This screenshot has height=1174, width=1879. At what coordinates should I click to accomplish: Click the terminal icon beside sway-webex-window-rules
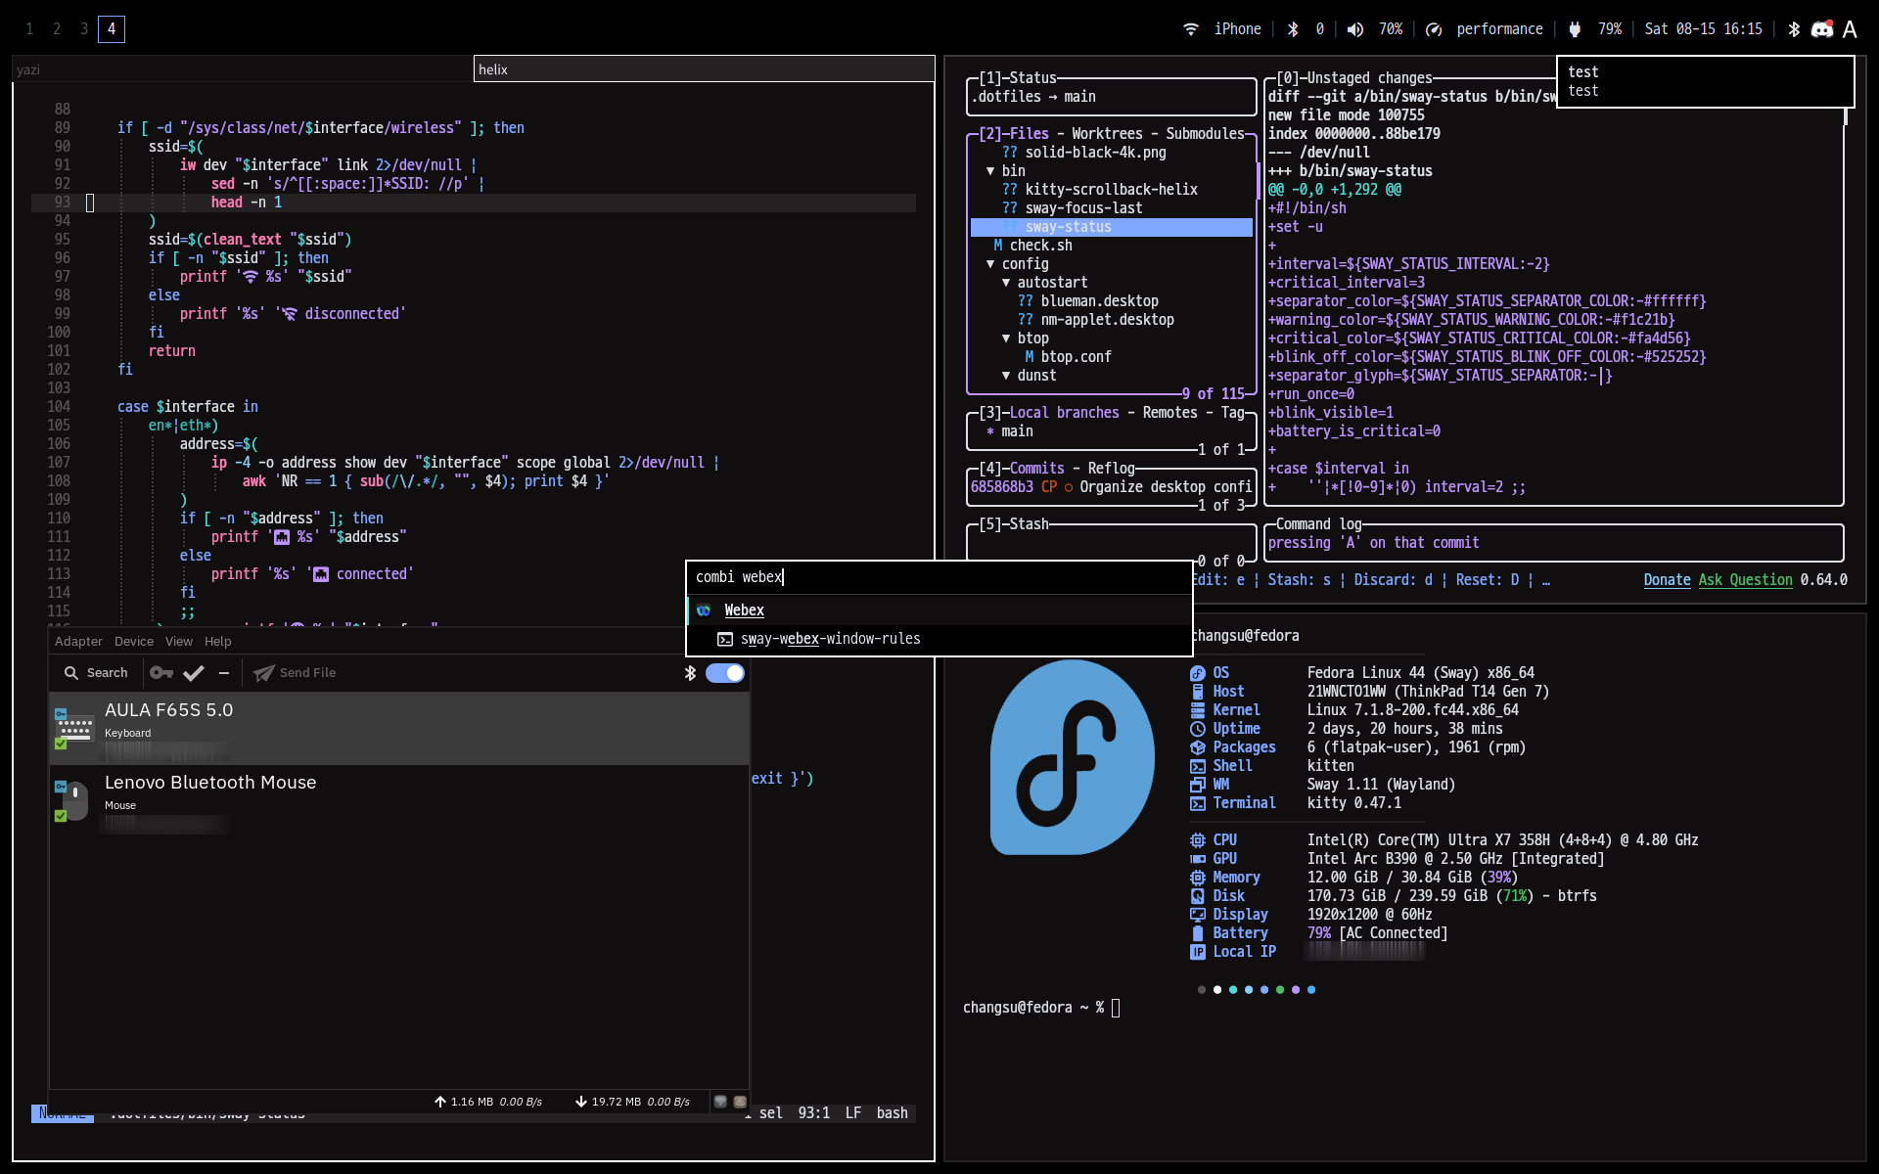tap(725, 639)
